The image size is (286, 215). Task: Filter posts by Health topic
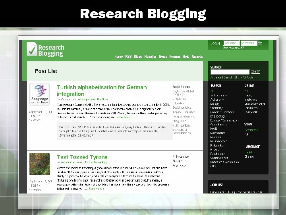[x=214, y=129]
